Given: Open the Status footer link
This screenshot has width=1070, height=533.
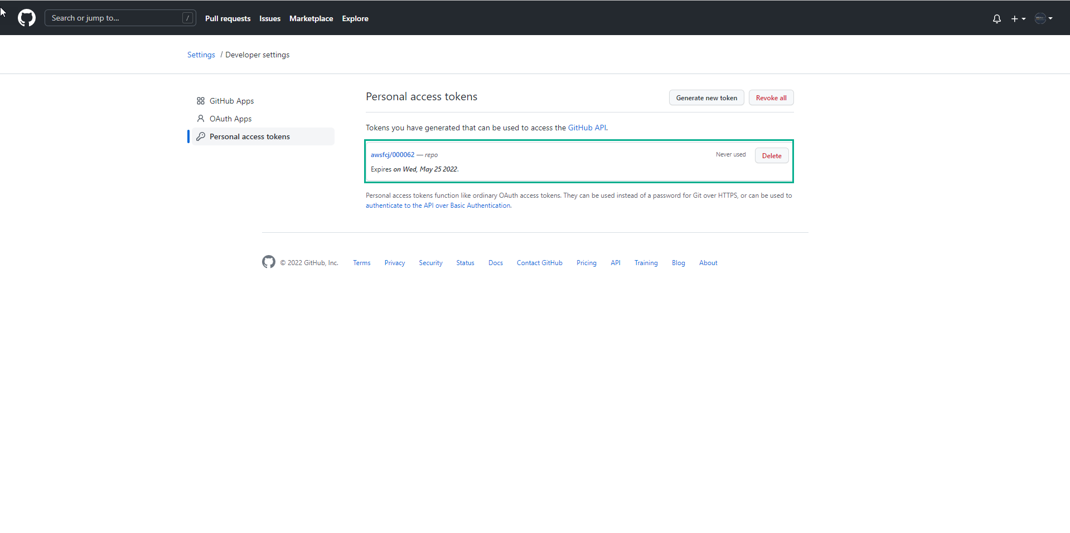Looking at the screenshot, I should coord(465,263).
